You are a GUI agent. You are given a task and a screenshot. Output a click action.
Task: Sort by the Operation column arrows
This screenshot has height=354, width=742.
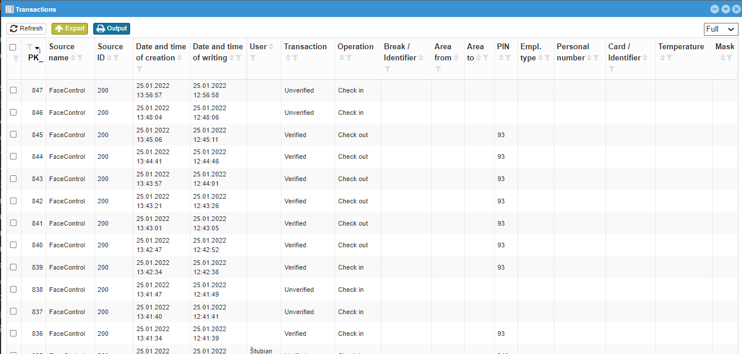tap(341, 58)
